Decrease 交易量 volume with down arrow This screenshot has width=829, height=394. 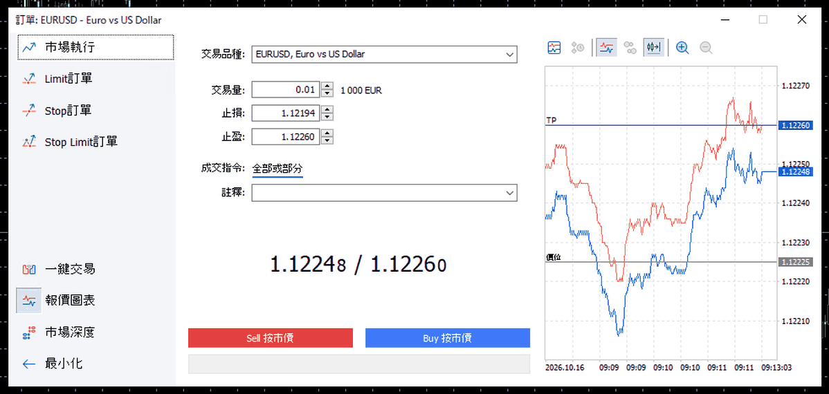(x=328, y=94)
